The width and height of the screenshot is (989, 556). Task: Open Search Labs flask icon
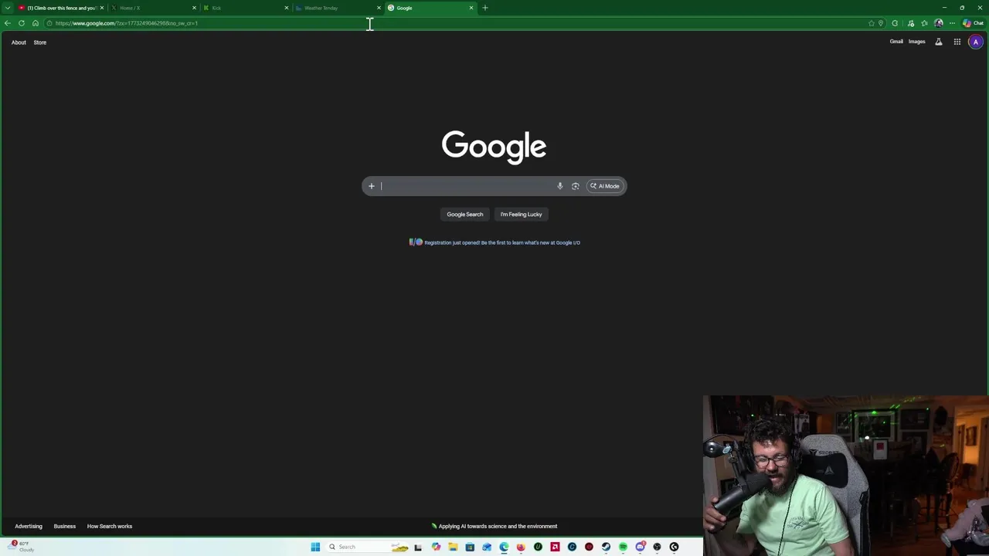click(x=939, y=42)
